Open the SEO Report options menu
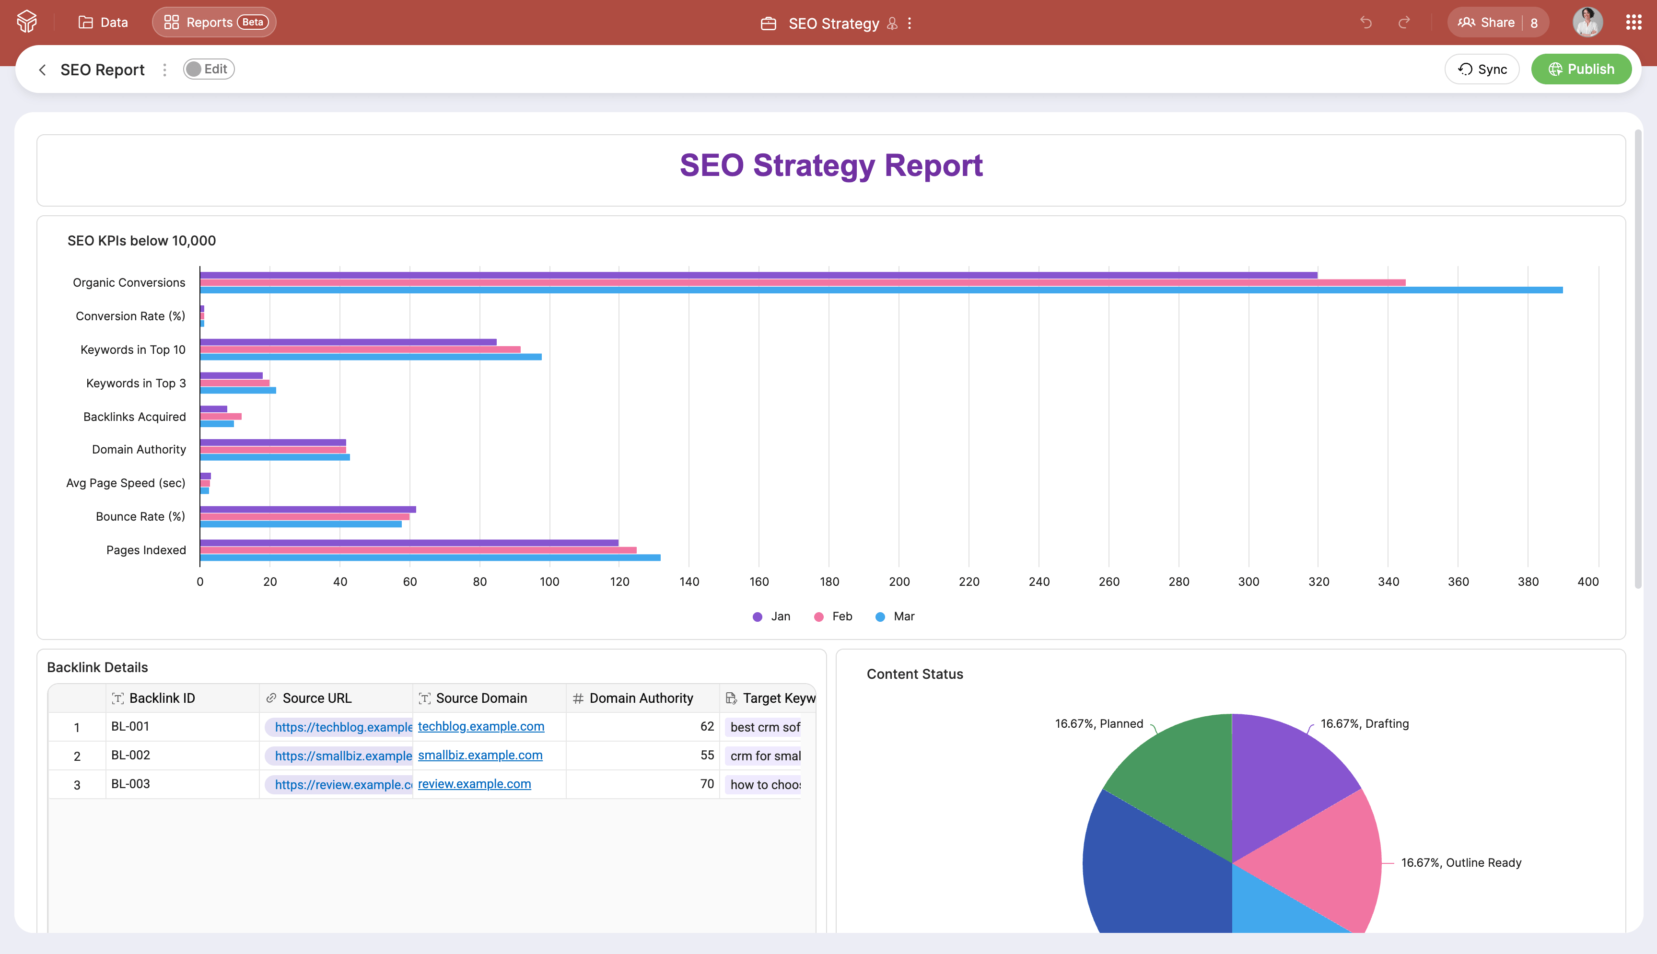Image resolution: width=1657 pixels, height=954 pixels. click(164, 70)
